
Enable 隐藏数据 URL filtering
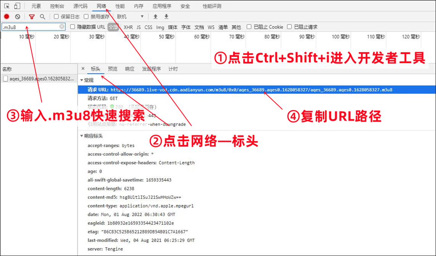click(x=72, y=27)
